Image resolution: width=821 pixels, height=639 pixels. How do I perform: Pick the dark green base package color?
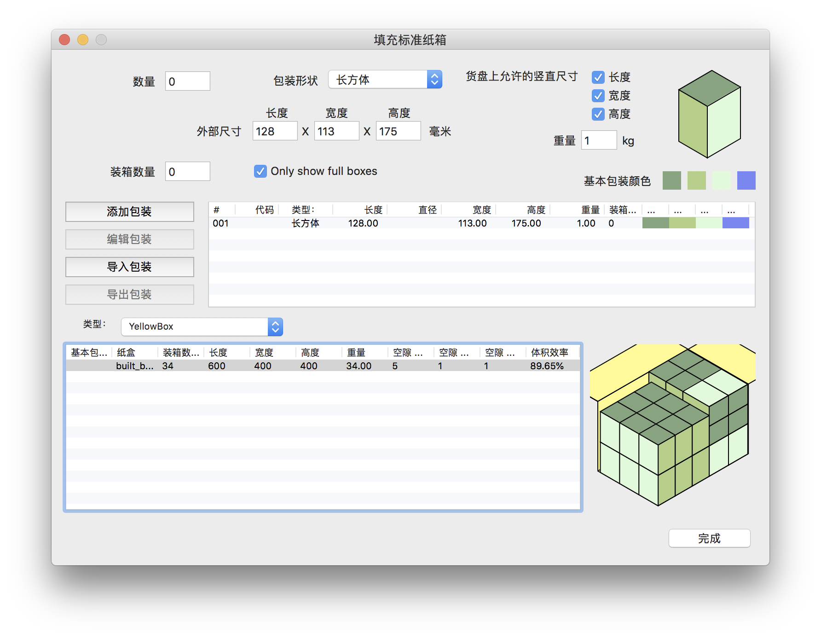tap(671, 180)
